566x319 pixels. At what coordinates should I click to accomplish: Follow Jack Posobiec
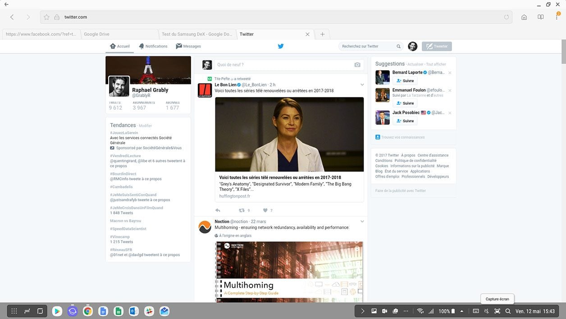405,121
